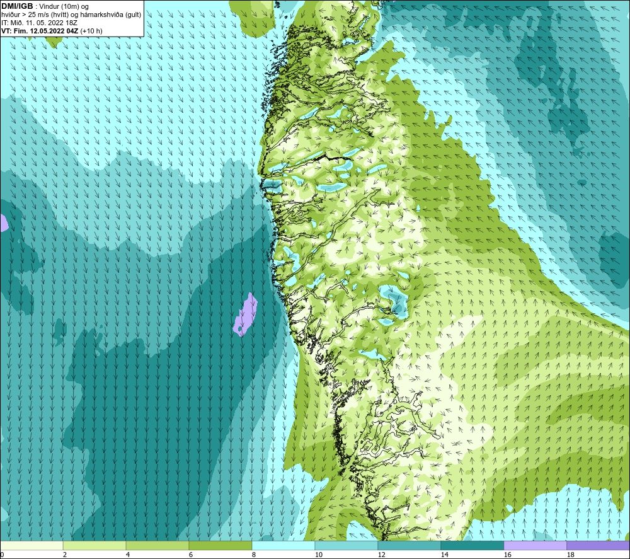Click the scale label "12"
Viewport: 630px width, 559px height.
tap(381, 555)
